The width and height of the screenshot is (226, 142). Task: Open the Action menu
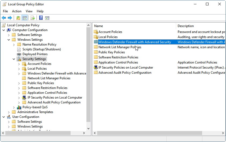[x=17, y=11]
